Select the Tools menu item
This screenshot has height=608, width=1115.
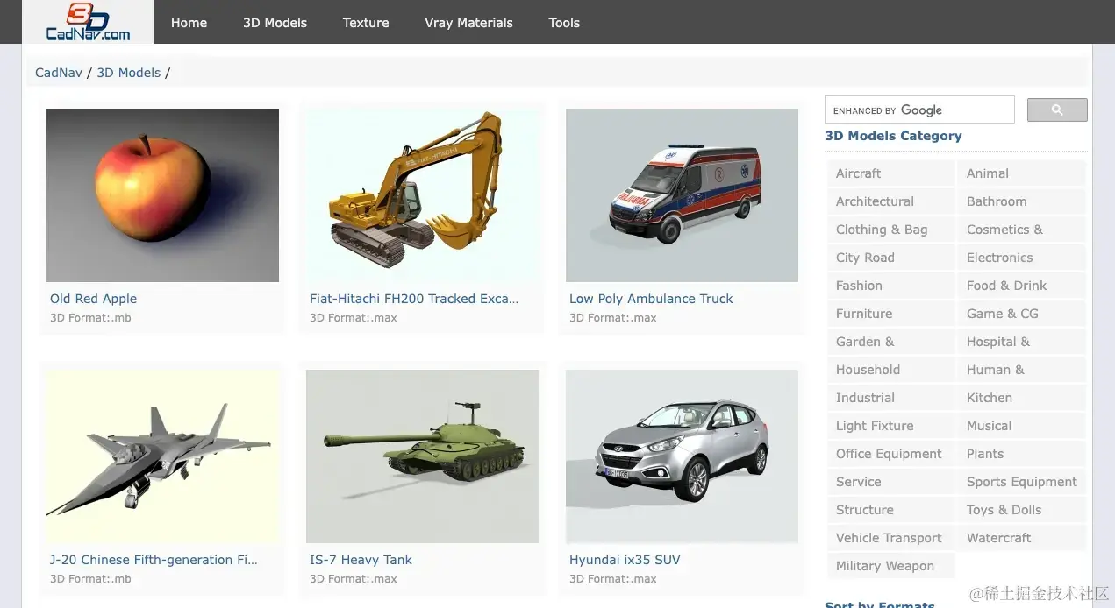pos(564,23)
